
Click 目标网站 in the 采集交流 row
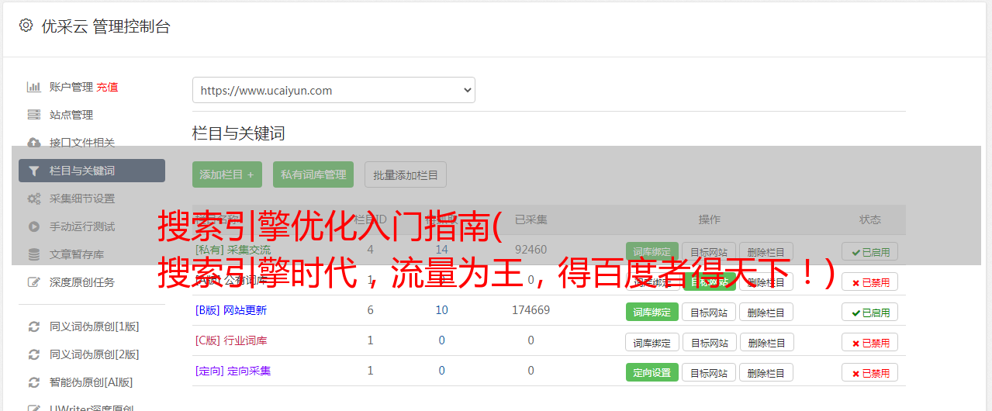[709, 251]
